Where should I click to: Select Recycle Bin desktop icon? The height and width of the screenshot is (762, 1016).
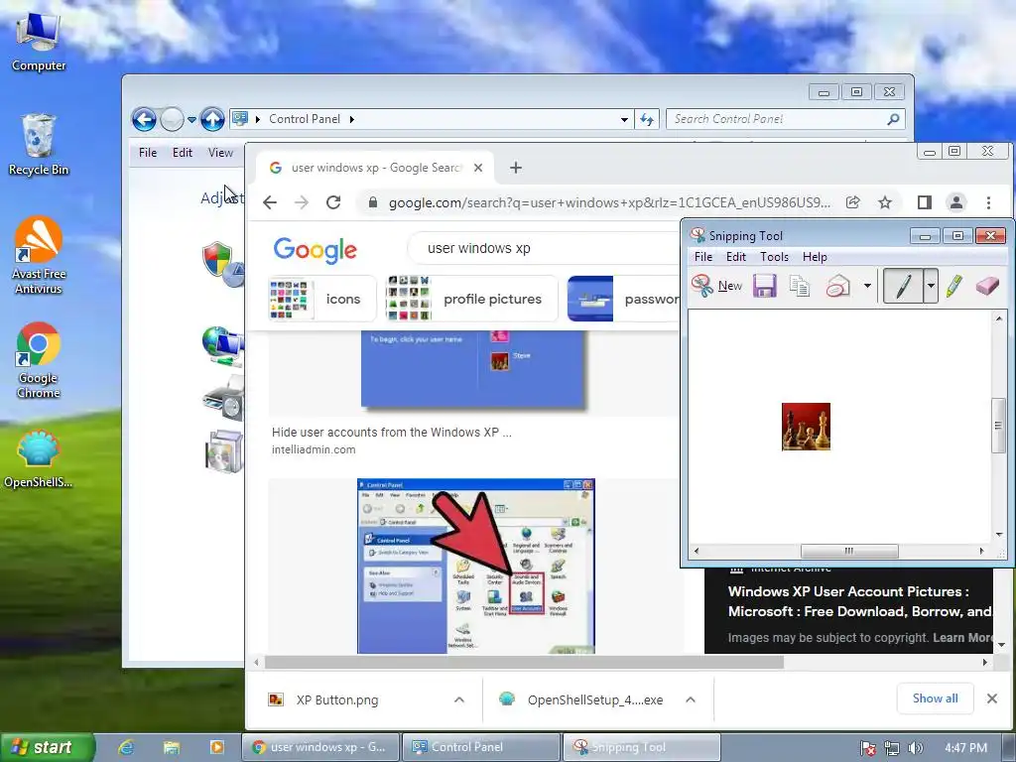[39, 145]
